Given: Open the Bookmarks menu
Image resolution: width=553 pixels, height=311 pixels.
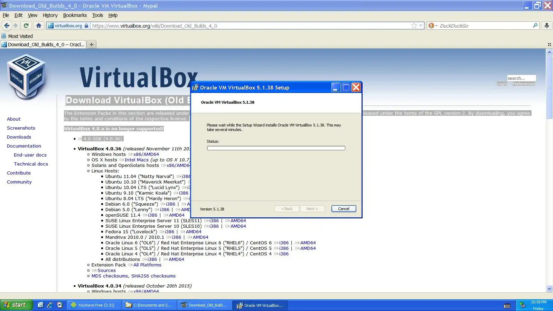Looking at the screenshot, I should (75, 15).
